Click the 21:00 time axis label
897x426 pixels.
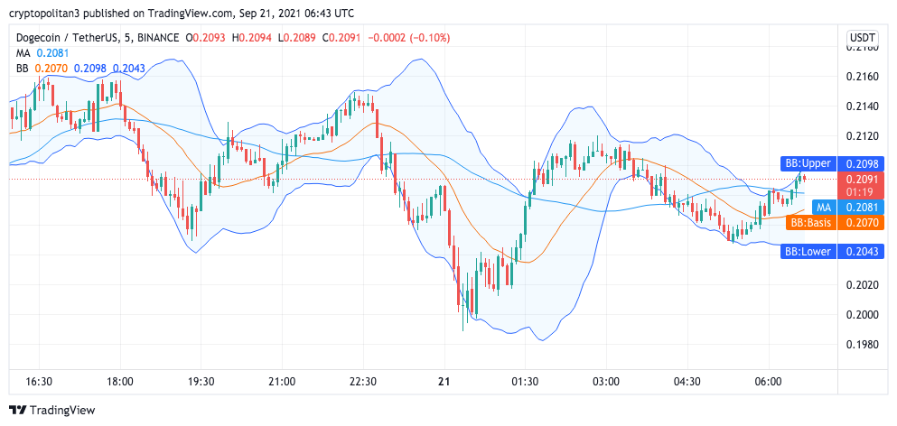pos(282,382)
